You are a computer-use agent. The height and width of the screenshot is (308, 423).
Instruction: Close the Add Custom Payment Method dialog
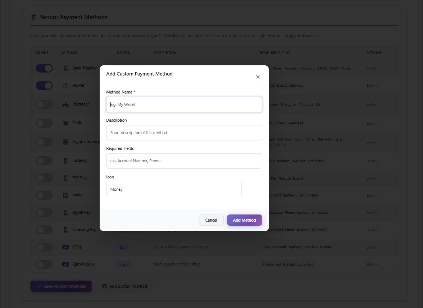(x=258, y=77)
